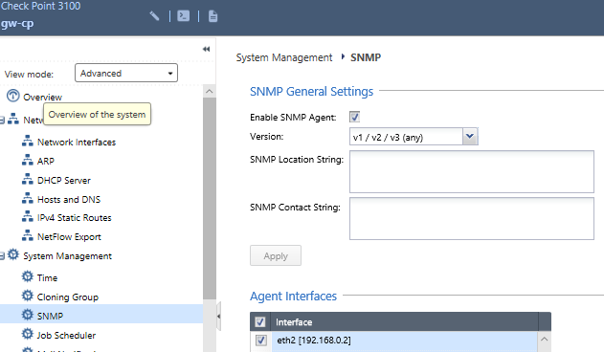Click the Network Interfaces icon
Viewport: 604px width, 352px height.
(x=28, y=141)
